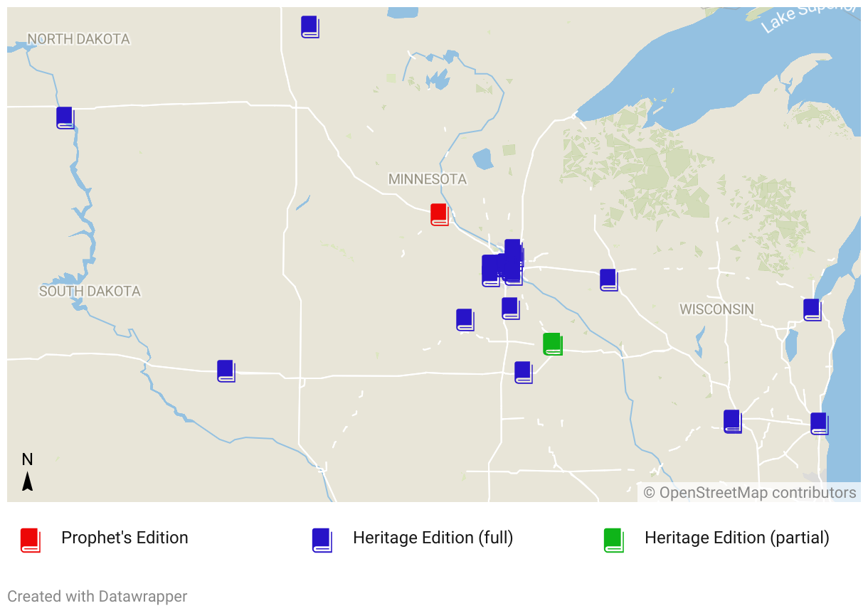The height and width of the screenshot is (613, 868).
Task: Click blue marker directly south of WISCONSIN label
Action: 732,421
